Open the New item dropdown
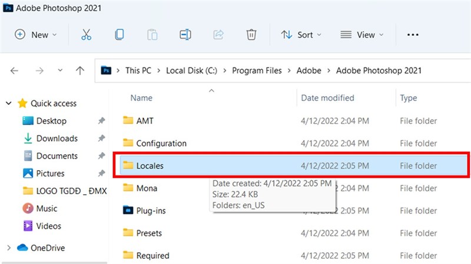 point(35,35)
